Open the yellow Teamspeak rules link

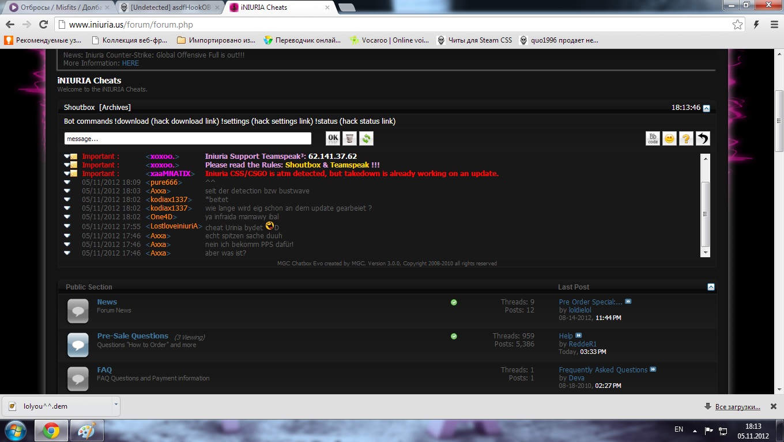(349, 165)
